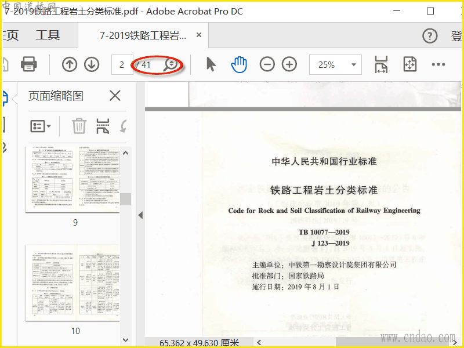
Task: Maximize the Acrobat window
Action: (430, 11)
